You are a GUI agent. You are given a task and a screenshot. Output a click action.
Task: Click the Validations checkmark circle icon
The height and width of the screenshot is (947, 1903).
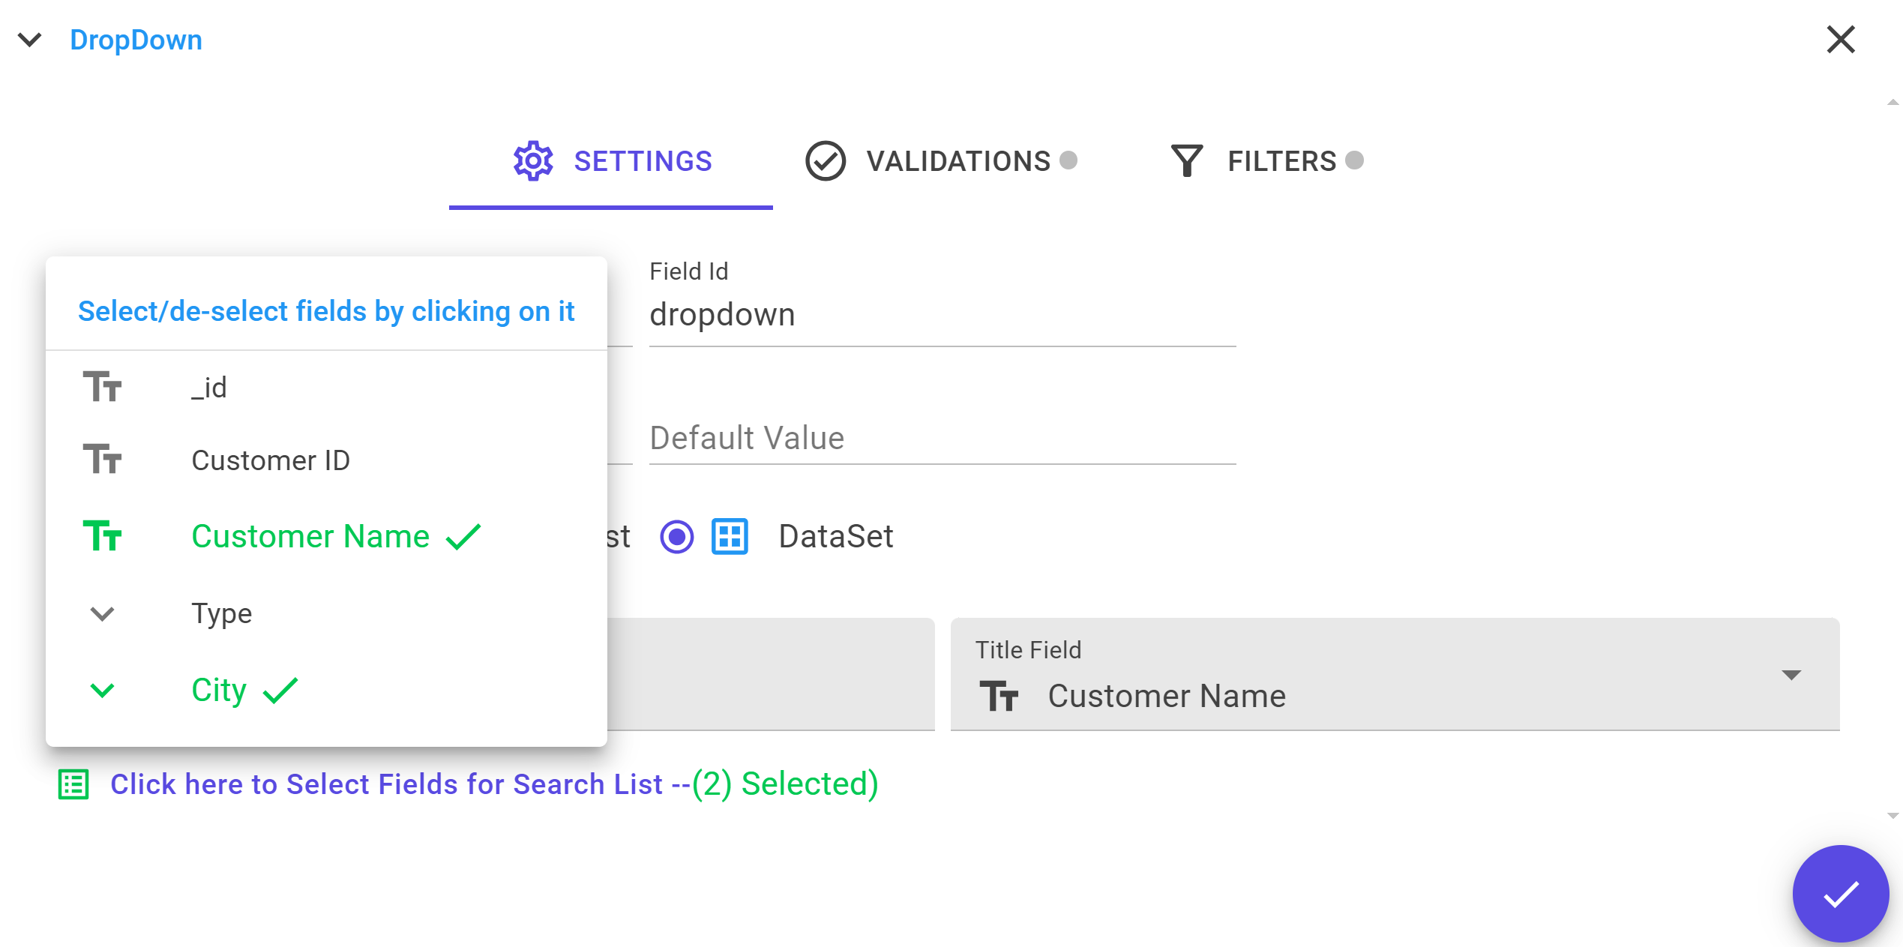tap(826, 160)
